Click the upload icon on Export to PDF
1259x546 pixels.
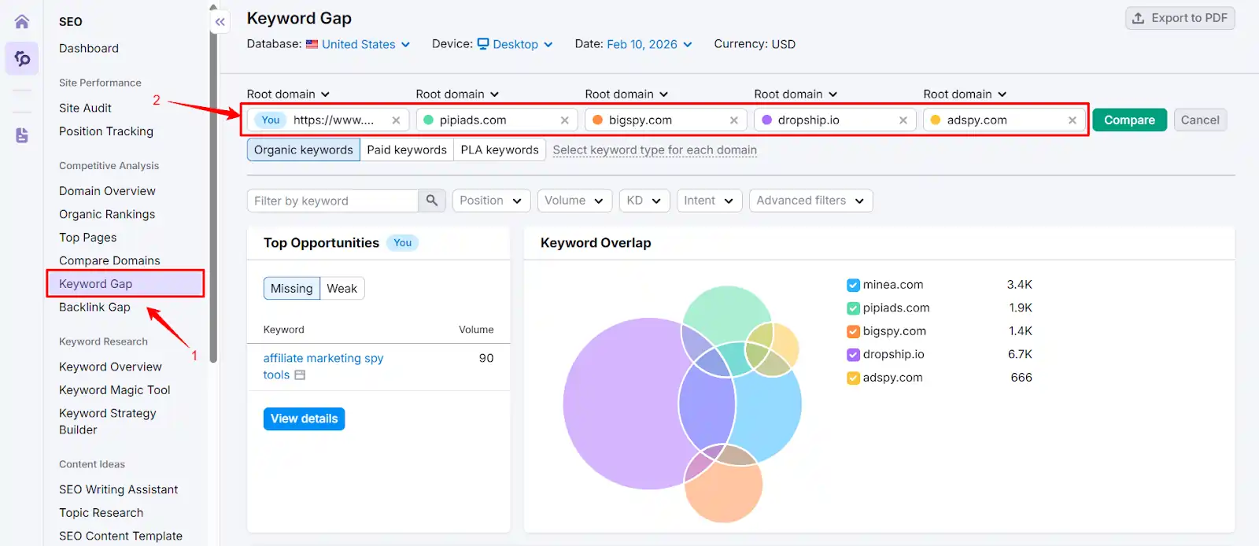[1138, 18]
